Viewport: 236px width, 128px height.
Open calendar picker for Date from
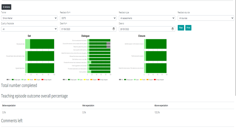(x=114, y=29)
